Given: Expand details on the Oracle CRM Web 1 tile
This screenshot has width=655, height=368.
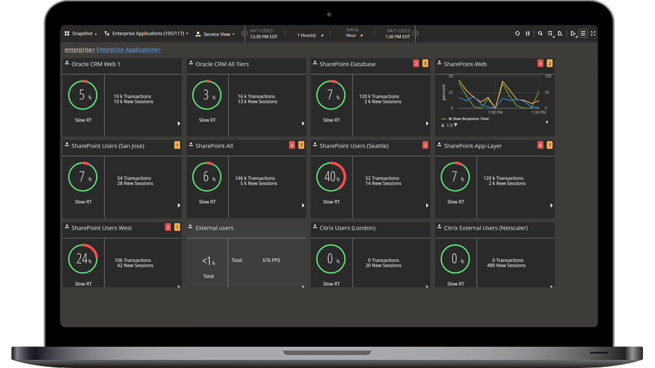Looking at the screenshot, I should click(x=179, y=123).
